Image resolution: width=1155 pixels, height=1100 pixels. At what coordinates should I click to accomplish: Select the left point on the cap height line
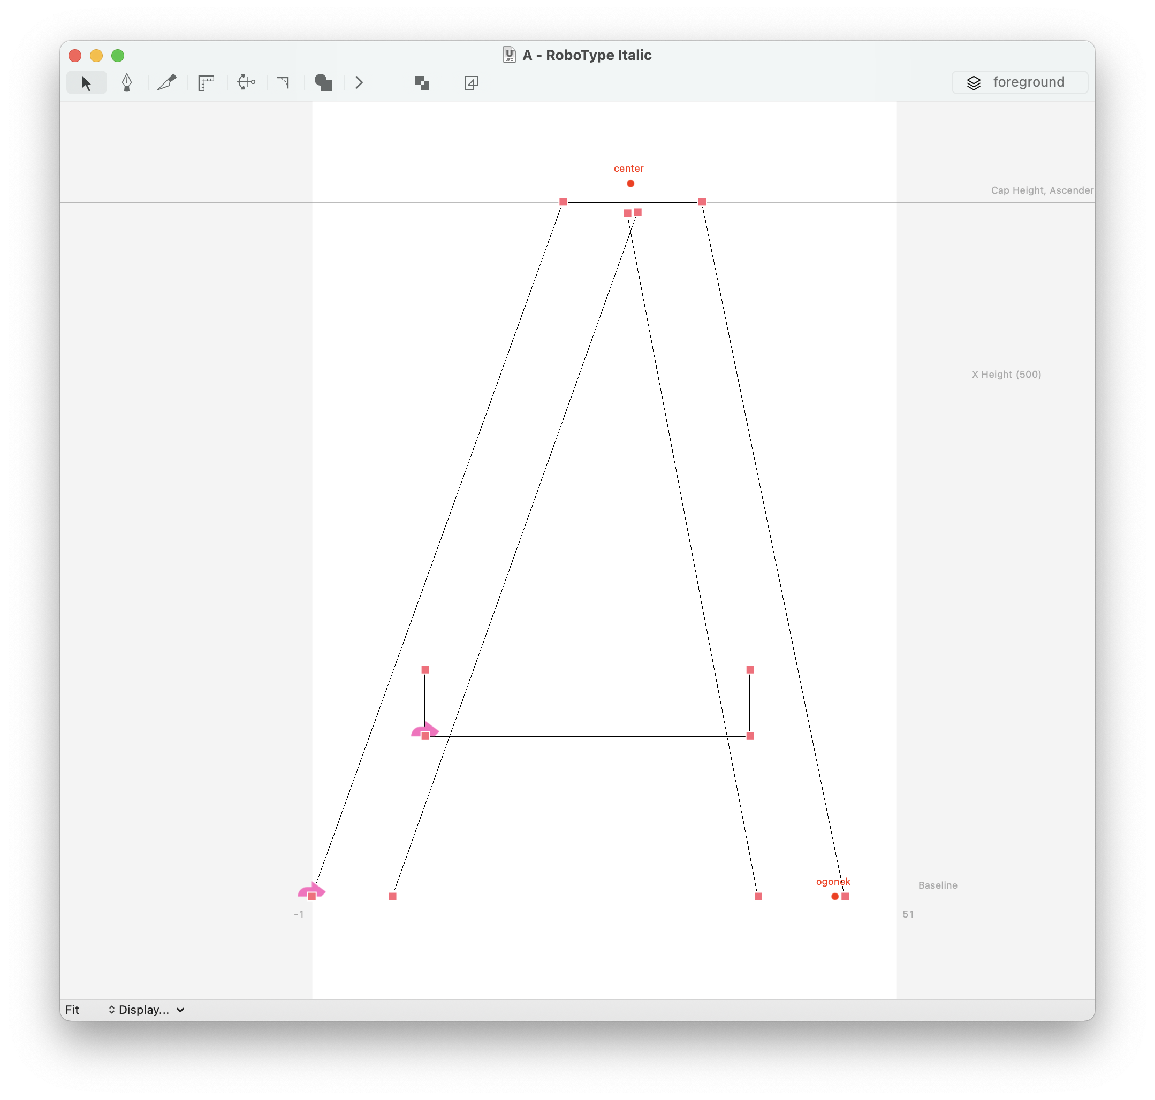click(x=563, y=202)
